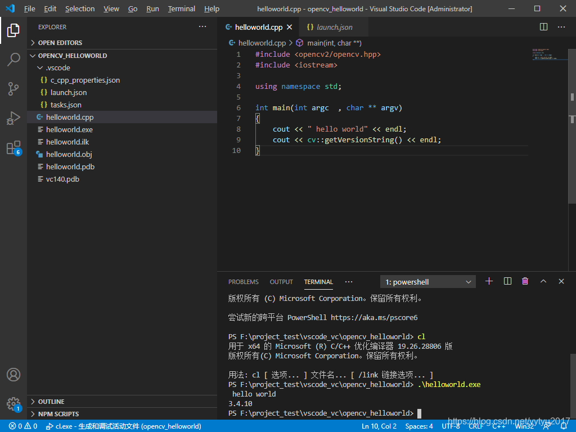Click the 1 line number in gutter
The image size is (576, 432).
pyautogui.click(x=238, y=55)
